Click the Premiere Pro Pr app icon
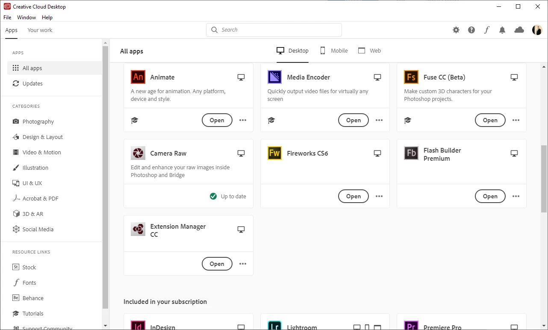This screenshot has height=330, width=548. click(411, 325)
